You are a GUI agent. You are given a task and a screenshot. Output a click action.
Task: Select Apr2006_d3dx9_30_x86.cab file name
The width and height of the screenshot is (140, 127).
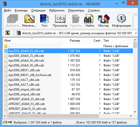click(x=26, y=65)
